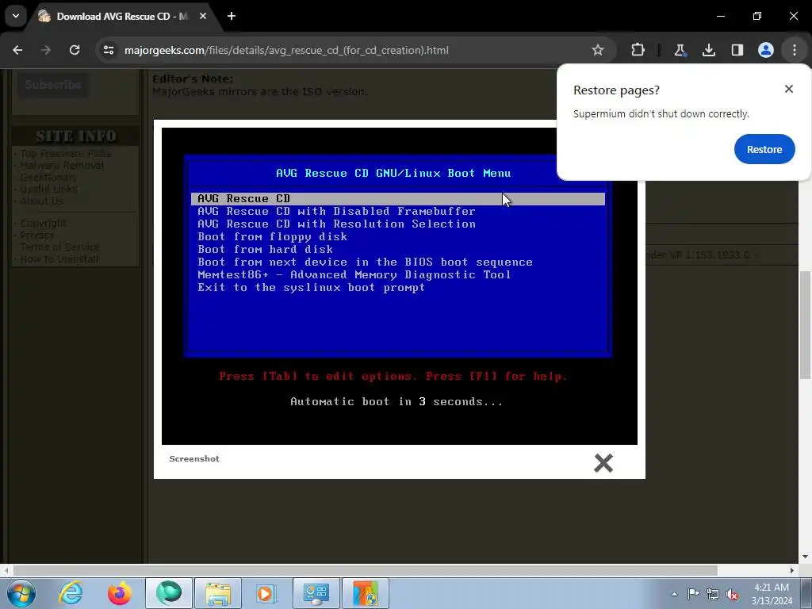The image size is (812, 609).
Task: Launch Internet Explorer from taskbar
Action: click(x=71, y=593)
